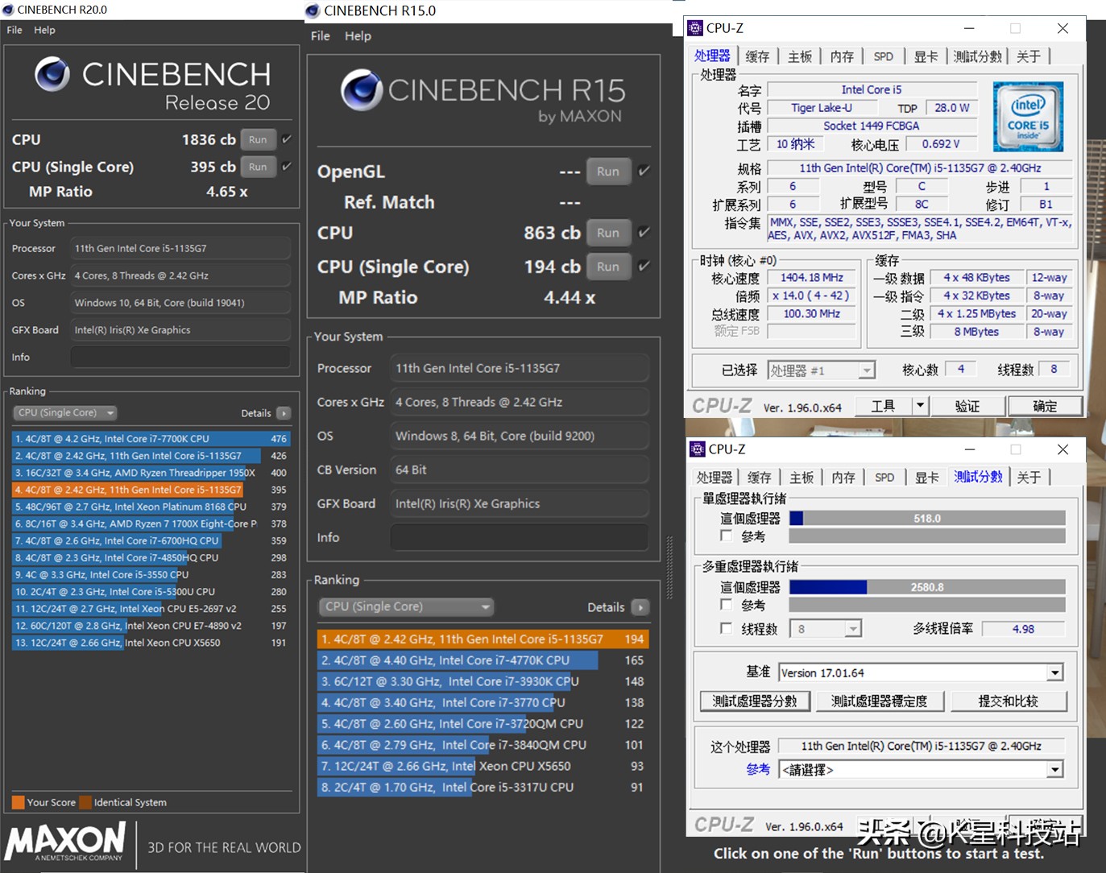Viewport: 1106px width, 873px height.
Task: Open the 处理器 #1 selection dropdown in CPU-Z
Action: (821, 370)
